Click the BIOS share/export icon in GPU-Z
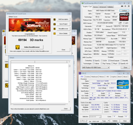Screen dimensions: 133x125 (x=120, y=23)
